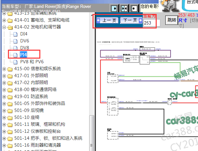The width and height of the screenshot is (198, 151).
Task: Click the tree scrollbar up arrow
Action: point(92,15)
